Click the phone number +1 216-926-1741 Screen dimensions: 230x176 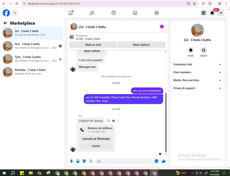(97, 132)
